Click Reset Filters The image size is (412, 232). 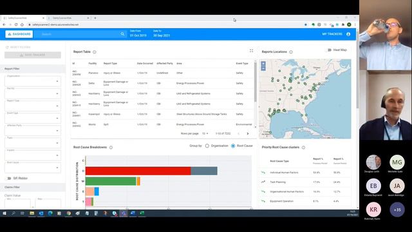pos(18,47)
